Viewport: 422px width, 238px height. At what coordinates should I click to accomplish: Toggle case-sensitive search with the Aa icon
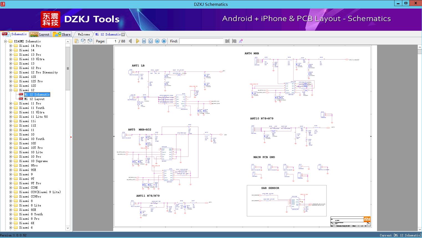coord(240,41)
